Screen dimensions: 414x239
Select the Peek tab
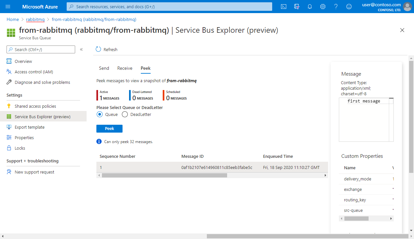click(146, 68)
